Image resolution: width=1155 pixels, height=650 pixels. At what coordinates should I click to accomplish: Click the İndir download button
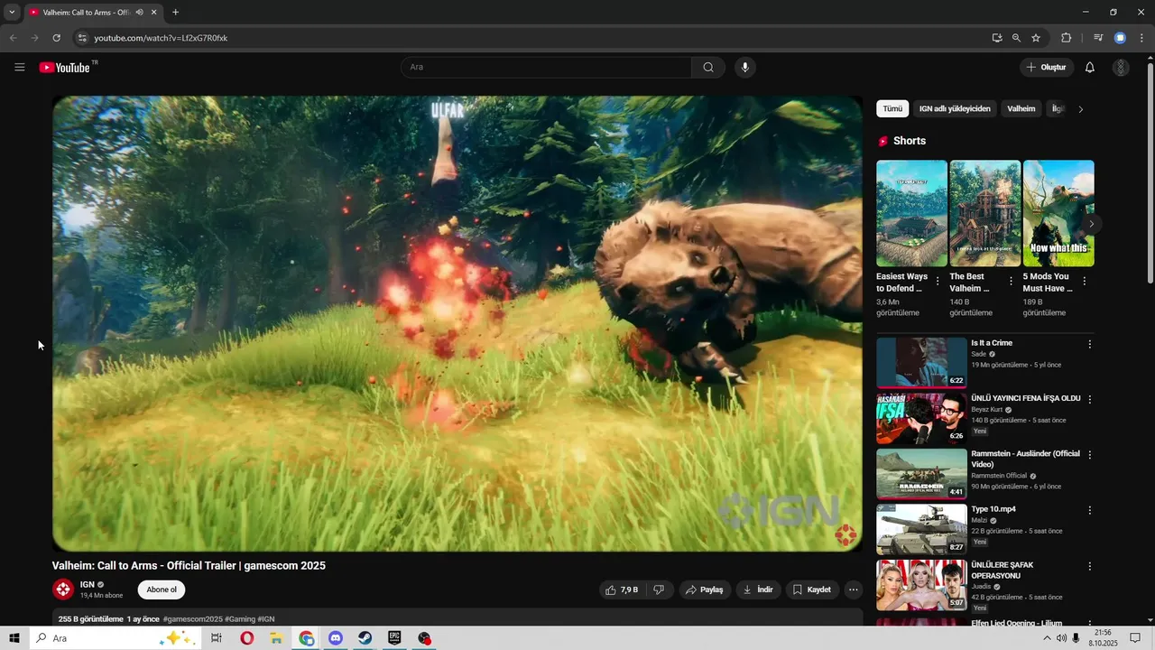point(758,590)
